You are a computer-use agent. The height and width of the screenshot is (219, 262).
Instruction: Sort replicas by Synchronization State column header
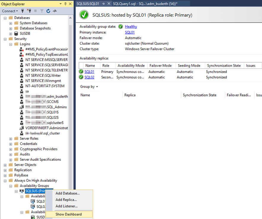[x=224, y=66]
